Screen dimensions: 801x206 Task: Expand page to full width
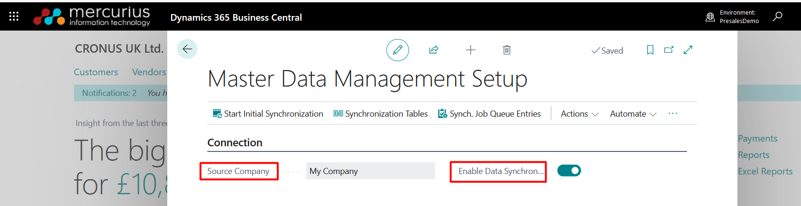(688, 50)
